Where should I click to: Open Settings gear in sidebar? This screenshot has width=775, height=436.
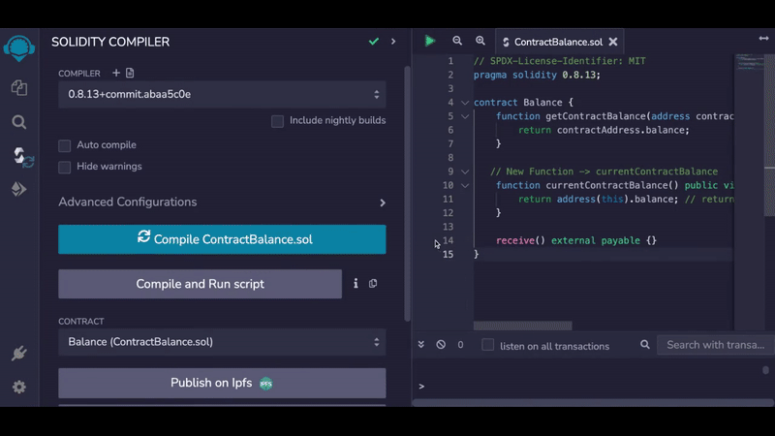point(18,387)
